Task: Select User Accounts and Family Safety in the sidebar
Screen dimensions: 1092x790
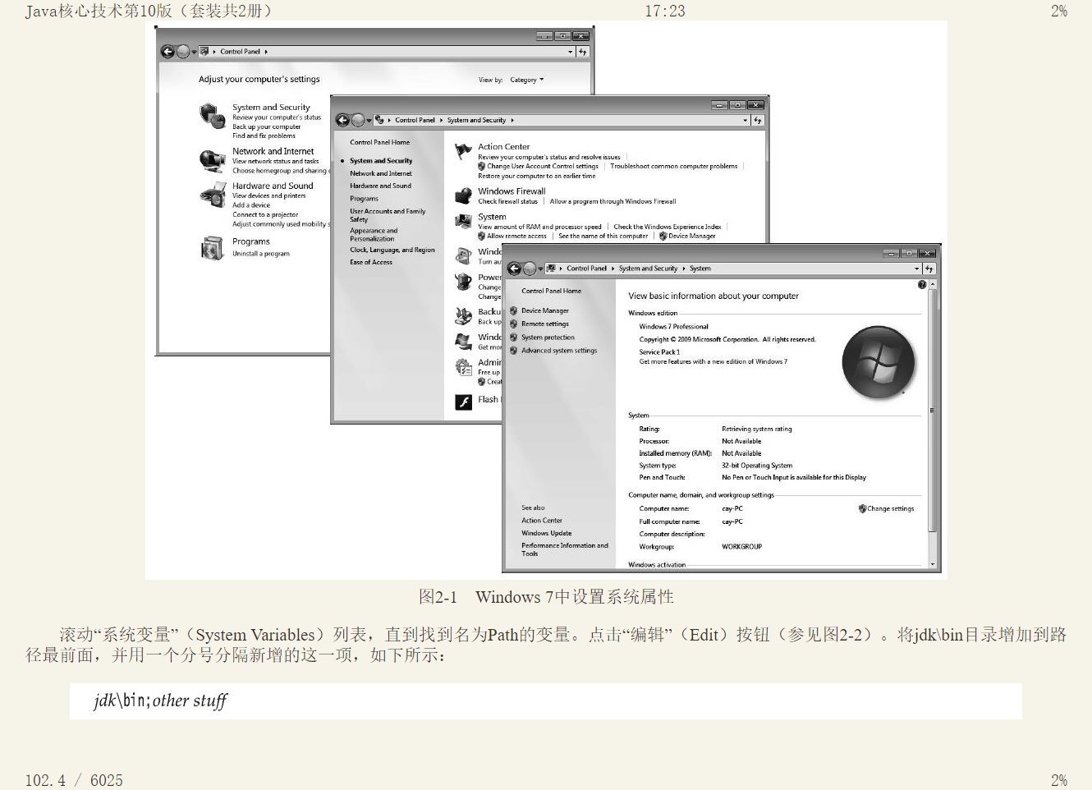Action: coord(388,215)
